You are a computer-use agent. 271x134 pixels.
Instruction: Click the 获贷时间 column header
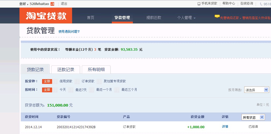[x=32, y=117]
